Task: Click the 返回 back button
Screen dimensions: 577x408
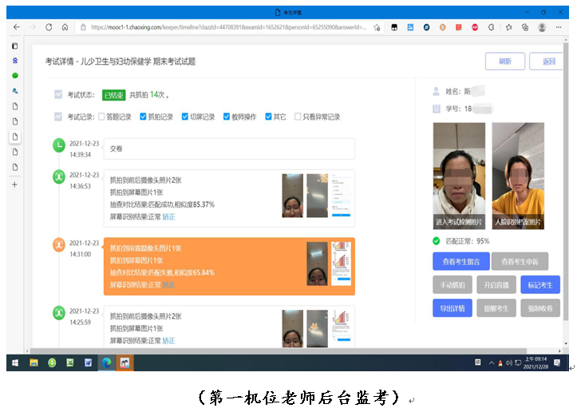Action: coord(548,61)
